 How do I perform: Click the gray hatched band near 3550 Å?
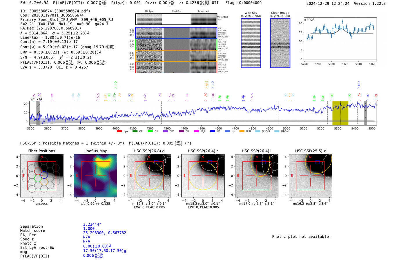pos(38,113)
